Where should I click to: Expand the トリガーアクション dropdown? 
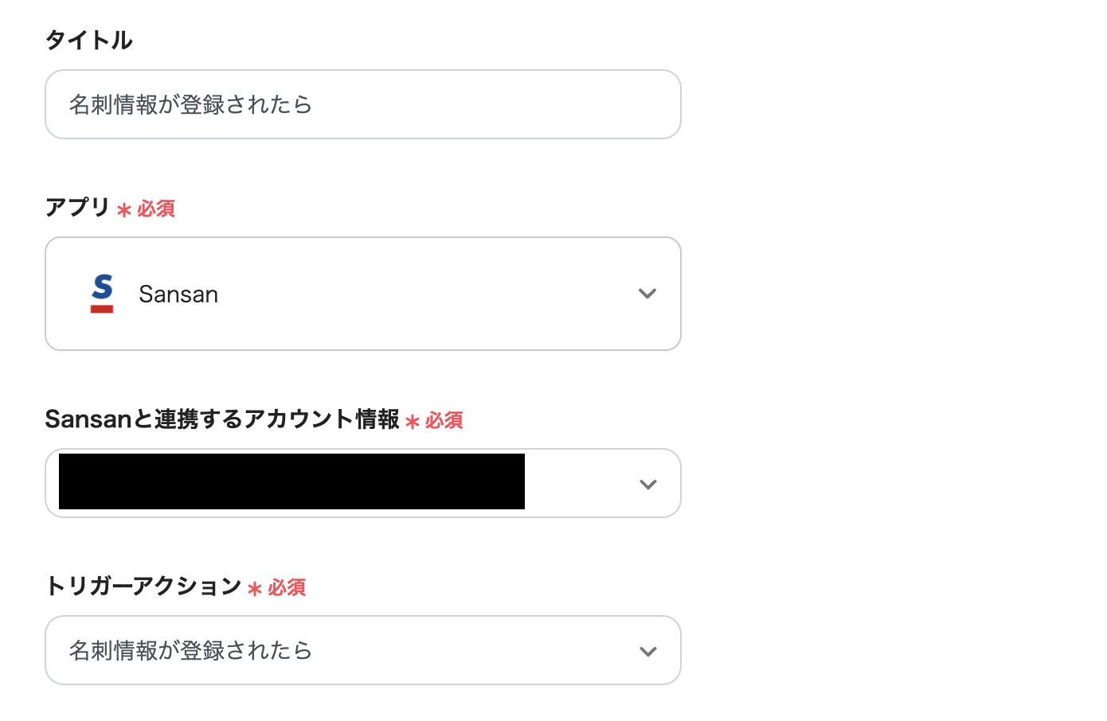(362, 650)
